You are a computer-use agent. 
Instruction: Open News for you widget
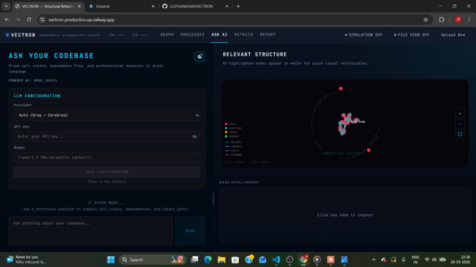pyautogui.click(x=27, y=260)
